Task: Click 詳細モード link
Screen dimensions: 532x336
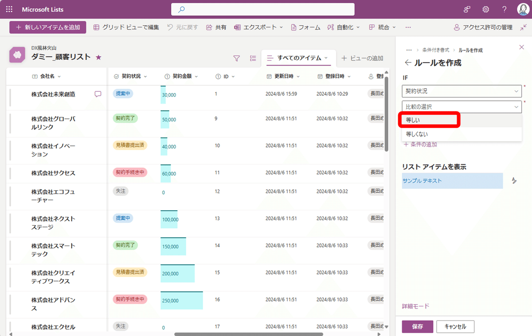Action: point(415,306)
